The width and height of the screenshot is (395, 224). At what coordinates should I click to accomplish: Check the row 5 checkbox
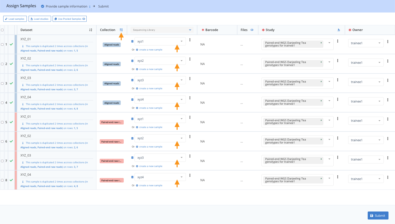pos(2,122)
